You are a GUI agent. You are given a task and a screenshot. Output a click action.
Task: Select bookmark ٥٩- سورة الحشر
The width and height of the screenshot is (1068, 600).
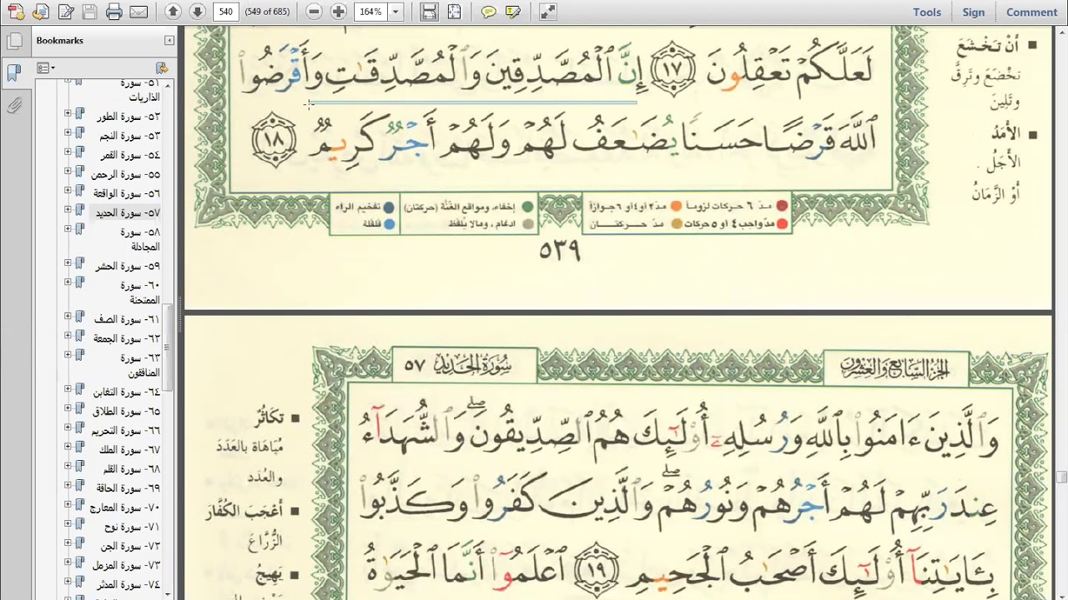click(127, 266)
